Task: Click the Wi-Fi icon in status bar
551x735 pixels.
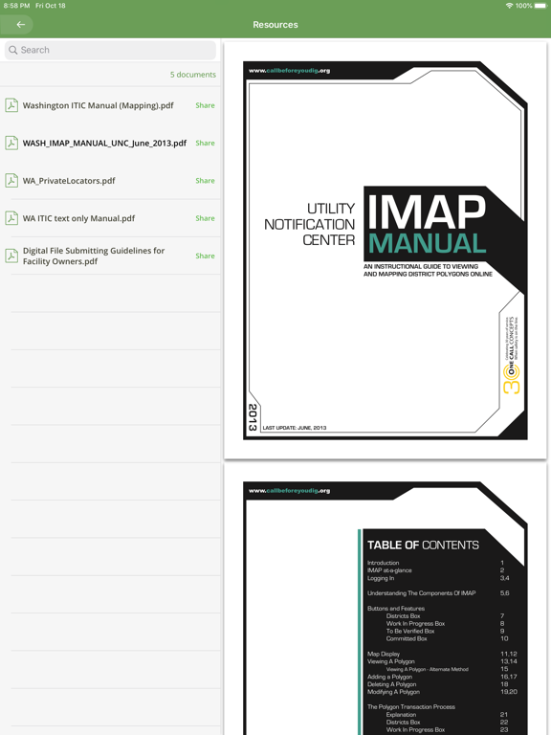Action: [x=509, y=6]
